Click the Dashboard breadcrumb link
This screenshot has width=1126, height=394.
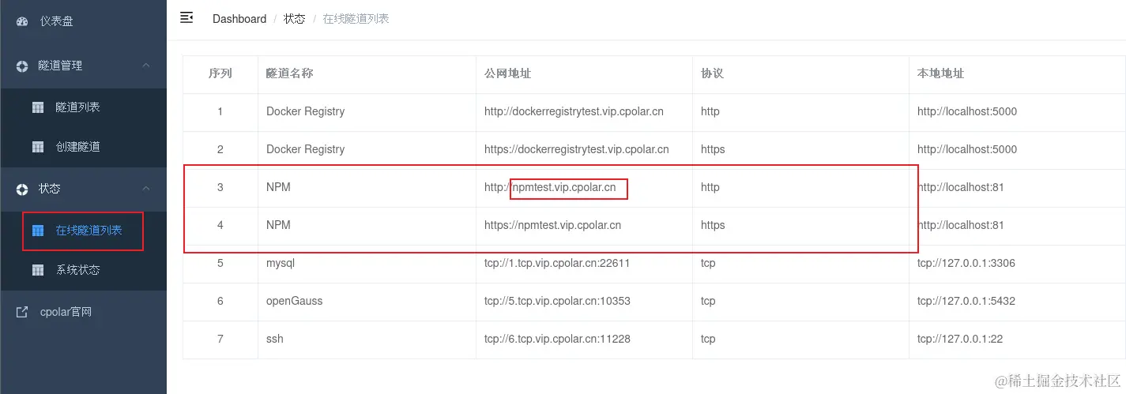[239, 19]
